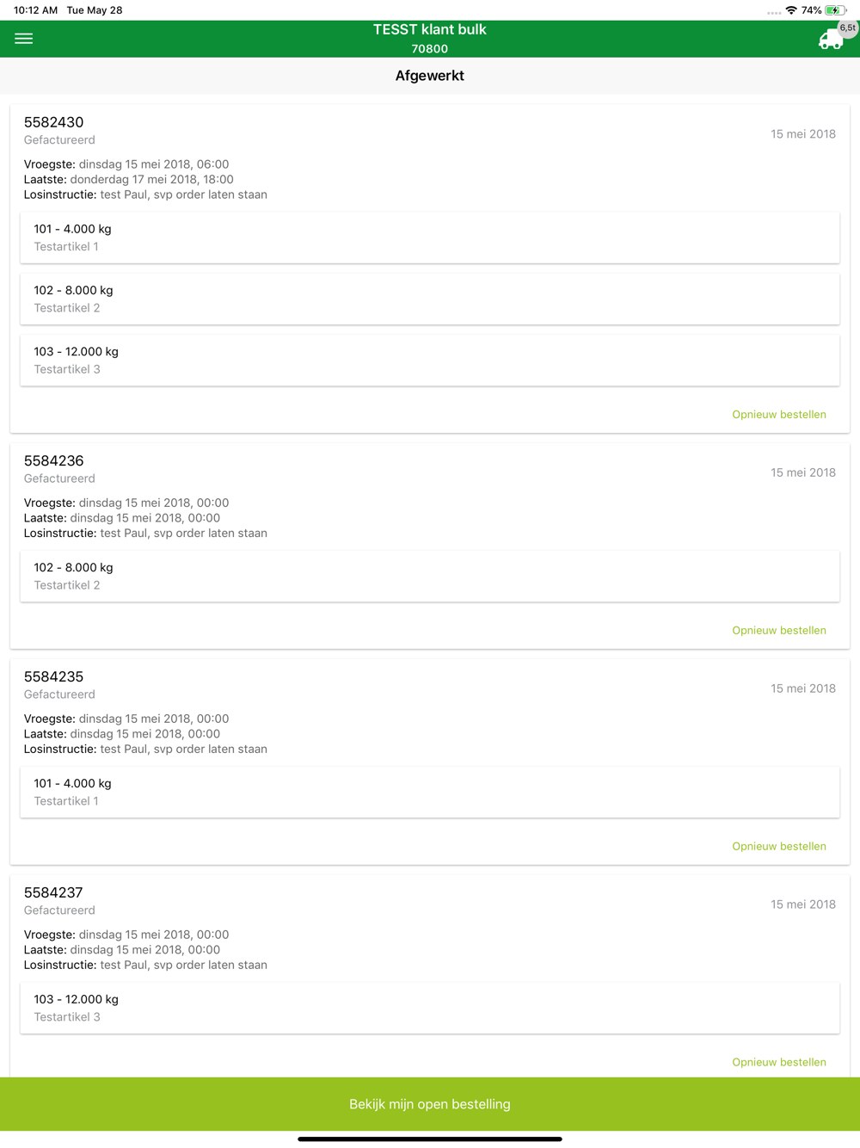Reorder order 5582430 via Opnieuw bestellen
860x1148 pixels.
pyautogui.click(x=779, y=415)
